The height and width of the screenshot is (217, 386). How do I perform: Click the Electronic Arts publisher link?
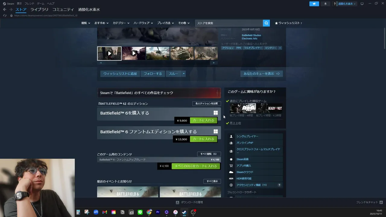coord(249,39)
